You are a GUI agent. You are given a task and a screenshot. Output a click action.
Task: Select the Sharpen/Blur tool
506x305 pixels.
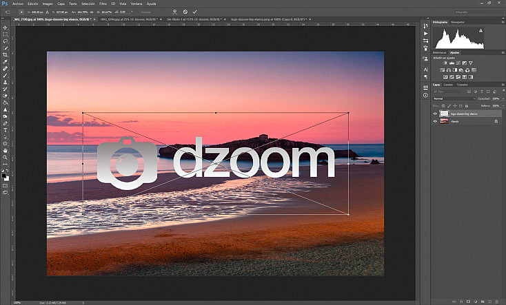[x=5, y=109]
